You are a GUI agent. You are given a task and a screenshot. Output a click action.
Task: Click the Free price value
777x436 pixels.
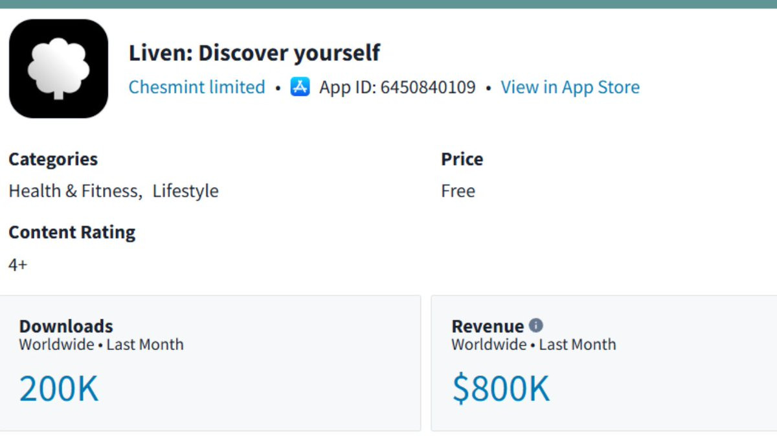(458, 191)
